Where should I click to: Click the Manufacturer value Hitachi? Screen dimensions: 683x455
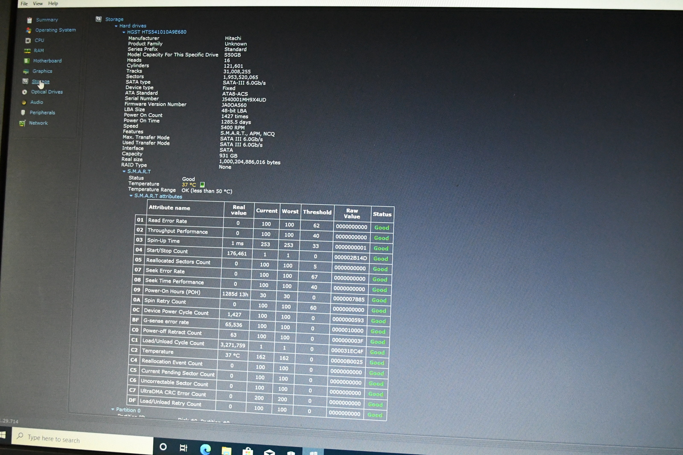click(233, 38)
